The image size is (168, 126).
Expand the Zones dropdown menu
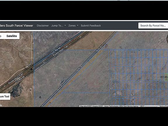tap(73, 26)
